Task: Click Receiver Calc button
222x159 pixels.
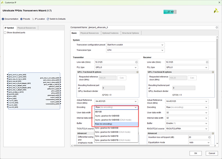Action: (x=192, y=78)
